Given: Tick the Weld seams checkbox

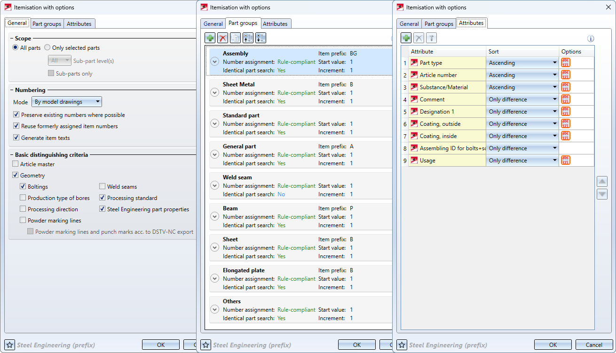Looking at the screenshot, I should [103, 187].
